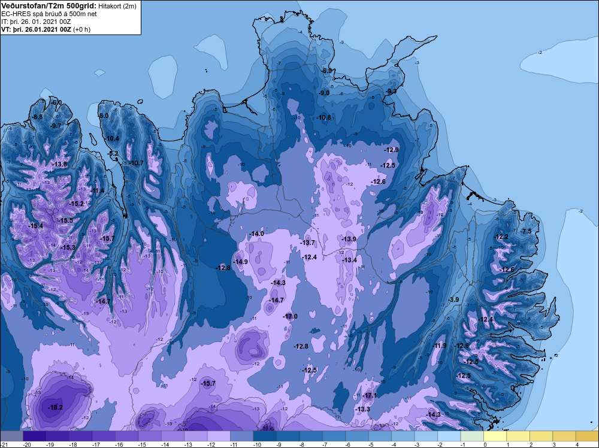Select the legend color box labeled 4

click(587, 436)
